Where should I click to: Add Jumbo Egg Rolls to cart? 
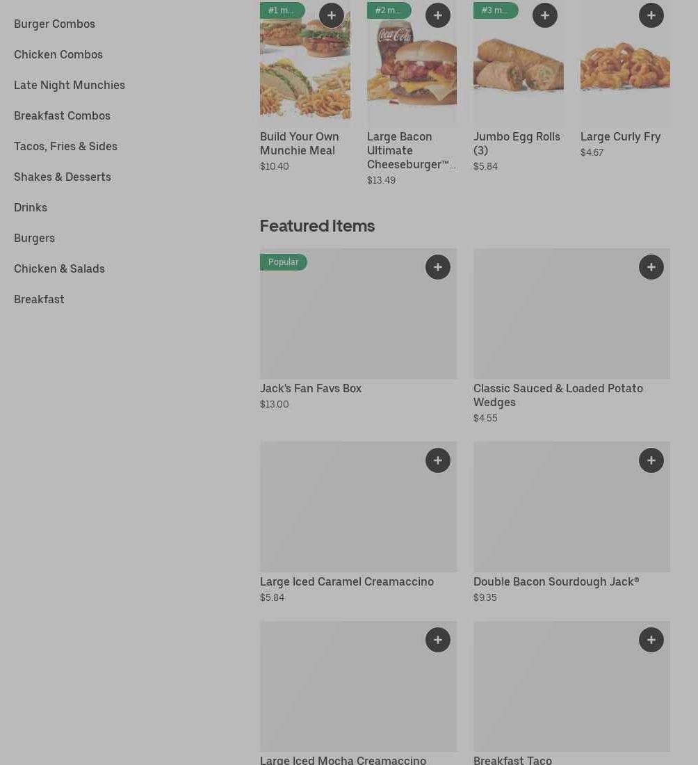[544, 15]
